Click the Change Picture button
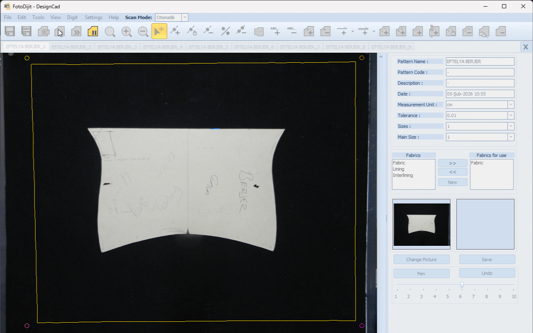Viewport: 533px width, 333px height. pyautogui.click(x=421, y=260)
